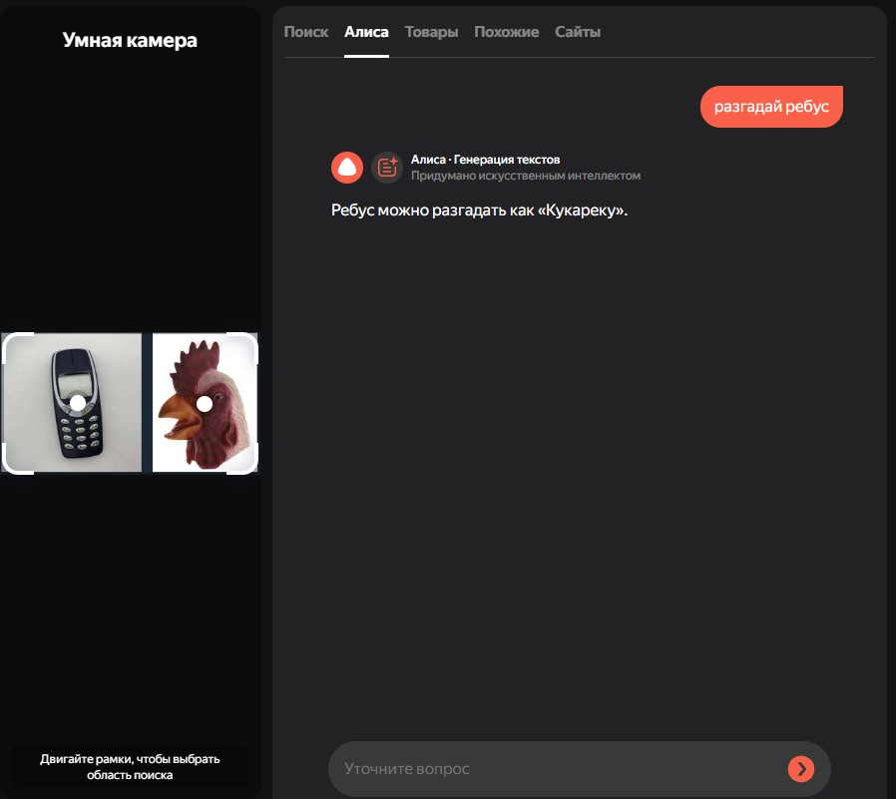Click the Alisa red avatar icon

347,168
